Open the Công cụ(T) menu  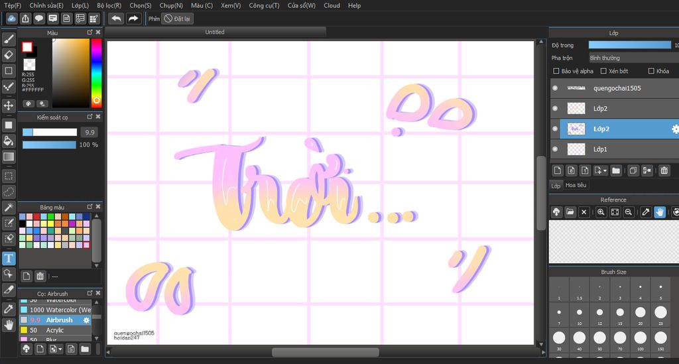click(264, 5)
